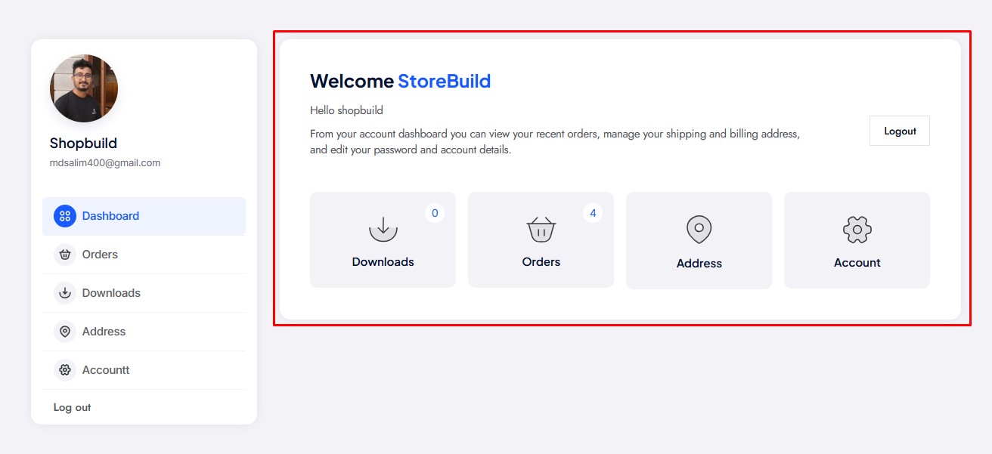Viewport: 992px width, 454px height.
Task: Click the Address pin icon in sidebar
Action: (65, 332)
